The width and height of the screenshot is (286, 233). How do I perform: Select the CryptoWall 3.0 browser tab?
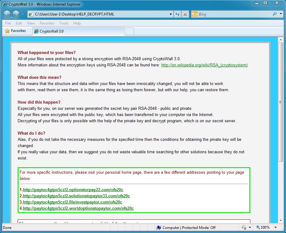78,31
